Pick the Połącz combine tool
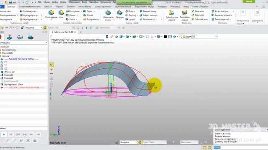Screen dimensions: 268x150 tap(130, 11)
